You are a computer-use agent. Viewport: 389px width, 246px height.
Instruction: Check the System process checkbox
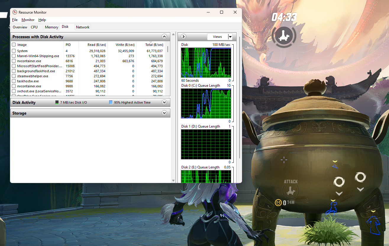14,51
